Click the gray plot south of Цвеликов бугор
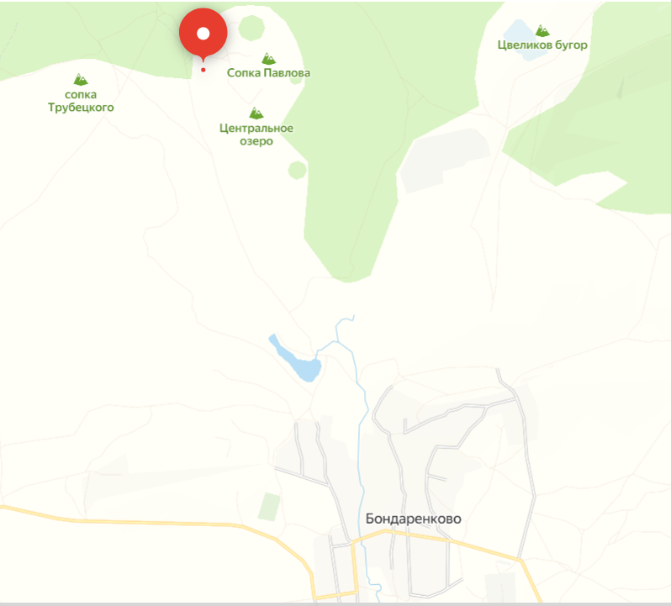This screenshot has height=606, width=671. [x=445, y=161]
